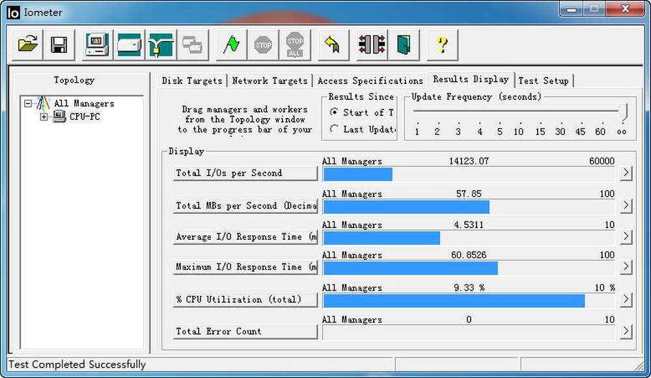Click the Maximum I/O Response Time button
The width and height of the screenshot is (651, 378).
[245, 267]
